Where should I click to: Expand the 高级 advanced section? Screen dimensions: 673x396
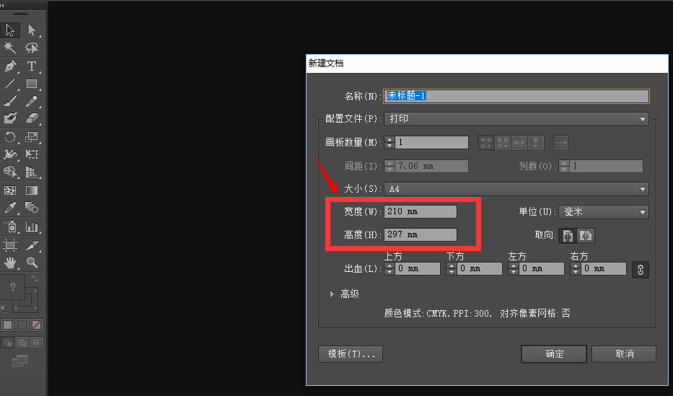(332, 294)
